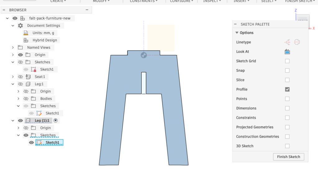Enable the 3D Sketch checkbox

click(x=287, y=146)
